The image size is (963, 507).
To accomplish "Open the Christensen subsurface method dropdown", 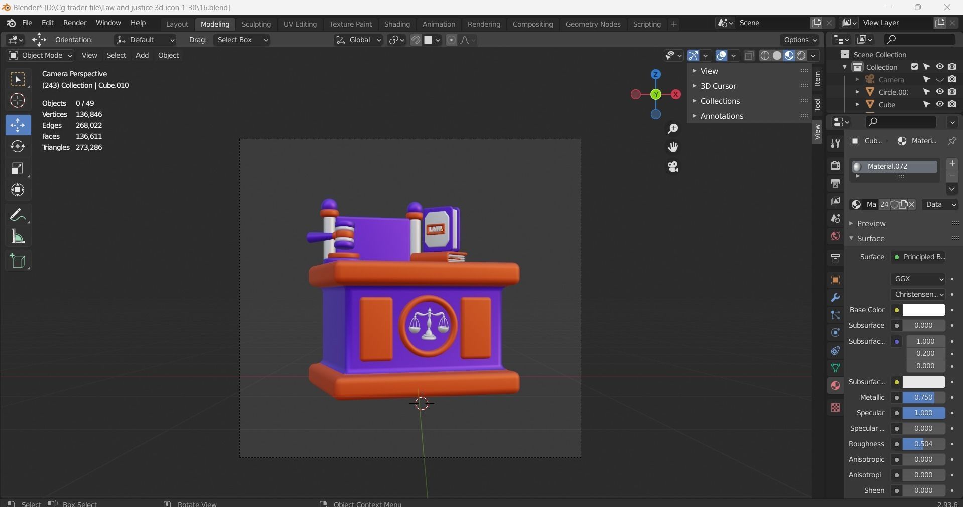I will (x=918, y=294).
